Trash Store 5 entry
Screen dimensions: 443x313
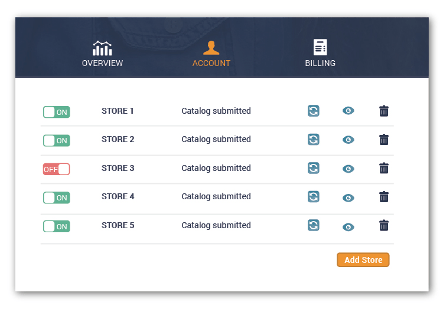[384, 225]
